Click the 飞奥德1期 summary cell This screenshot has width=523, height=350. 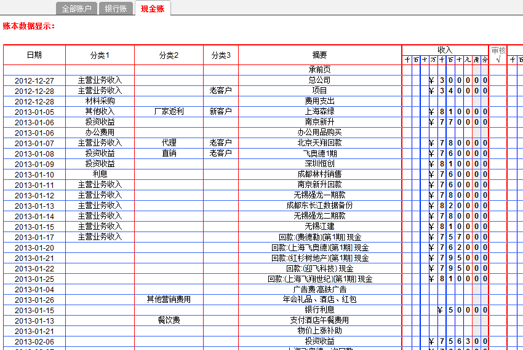[x=320, y=154]
